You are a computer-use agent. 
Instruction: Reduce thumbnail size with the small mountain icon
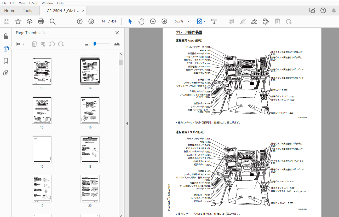[x=87, y=44]
